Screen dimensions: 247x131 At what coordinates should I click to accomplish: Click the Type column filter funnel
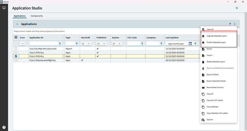pyautogui.click(x=77, y=44)
